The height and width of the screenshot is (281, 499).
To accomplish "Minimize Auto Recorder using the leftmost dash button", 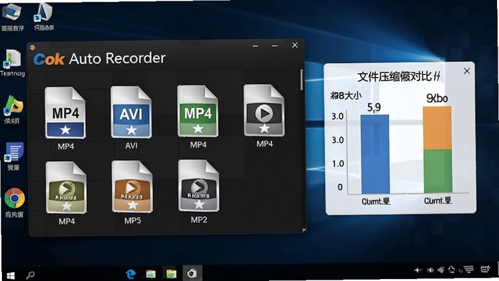I will click(x=255, y=46).
